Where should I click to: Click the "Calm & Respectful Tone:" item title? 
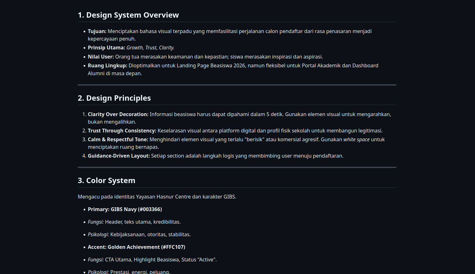(x=118, y=140)
